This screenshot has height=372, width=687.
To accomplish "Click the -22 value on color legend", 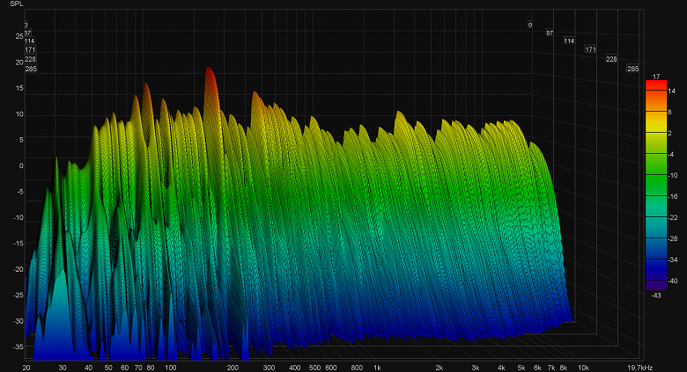I will tap(673, 217).
